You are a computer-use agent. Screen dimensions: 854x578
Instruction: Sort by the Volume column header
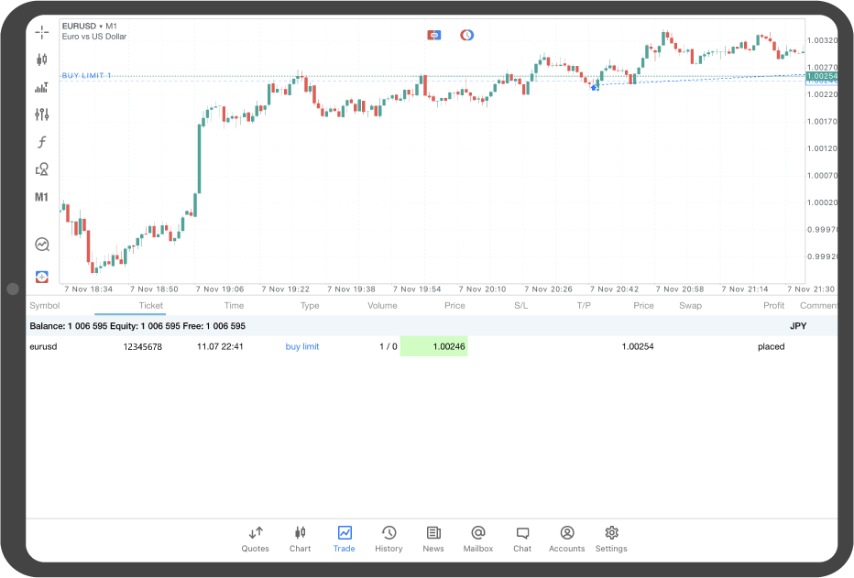pos(382,306)
